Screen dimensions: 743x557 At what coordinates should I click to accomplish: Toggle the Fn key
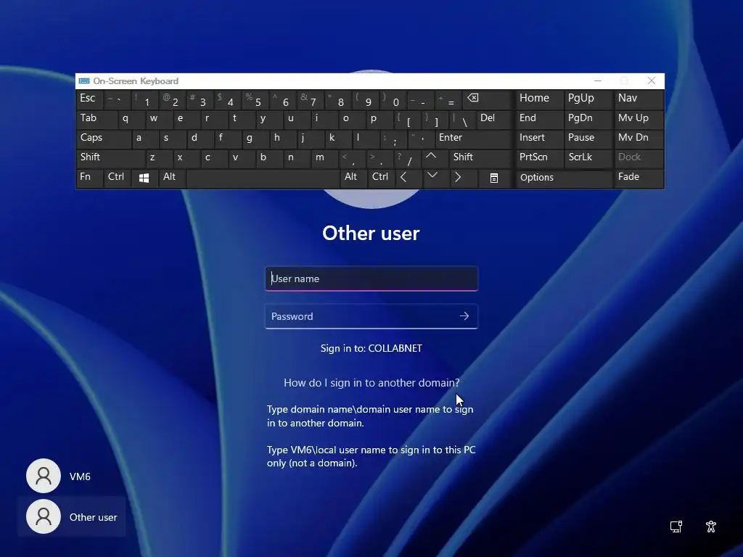(89, 177)
